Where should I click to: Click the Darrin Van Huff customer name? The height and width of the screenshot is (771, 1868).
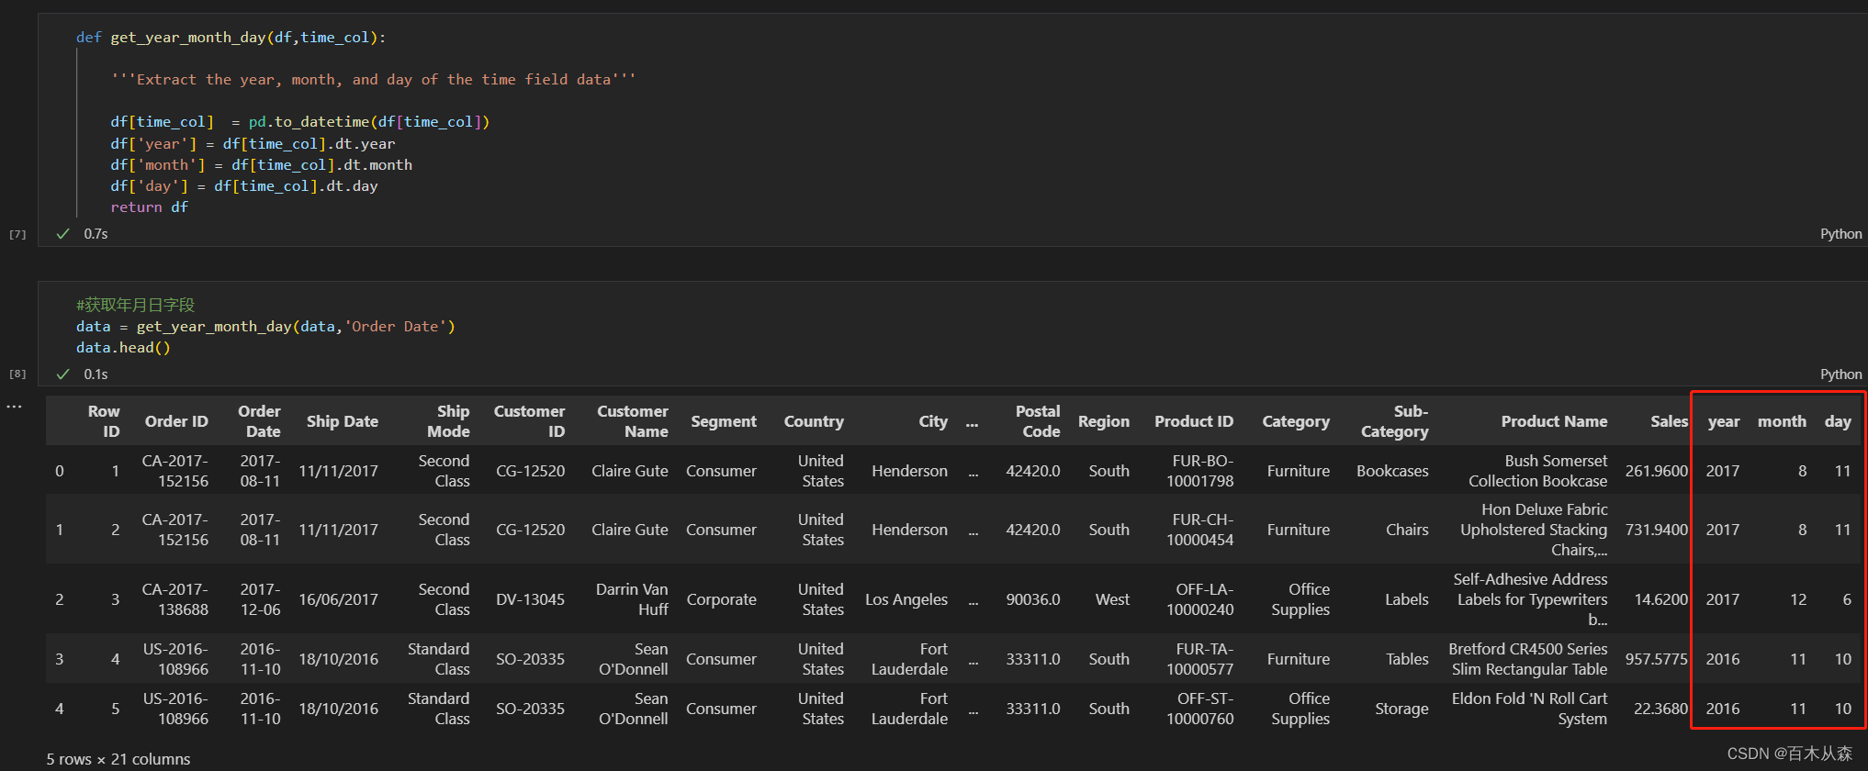pyautogui.click(x=632, y=599)
